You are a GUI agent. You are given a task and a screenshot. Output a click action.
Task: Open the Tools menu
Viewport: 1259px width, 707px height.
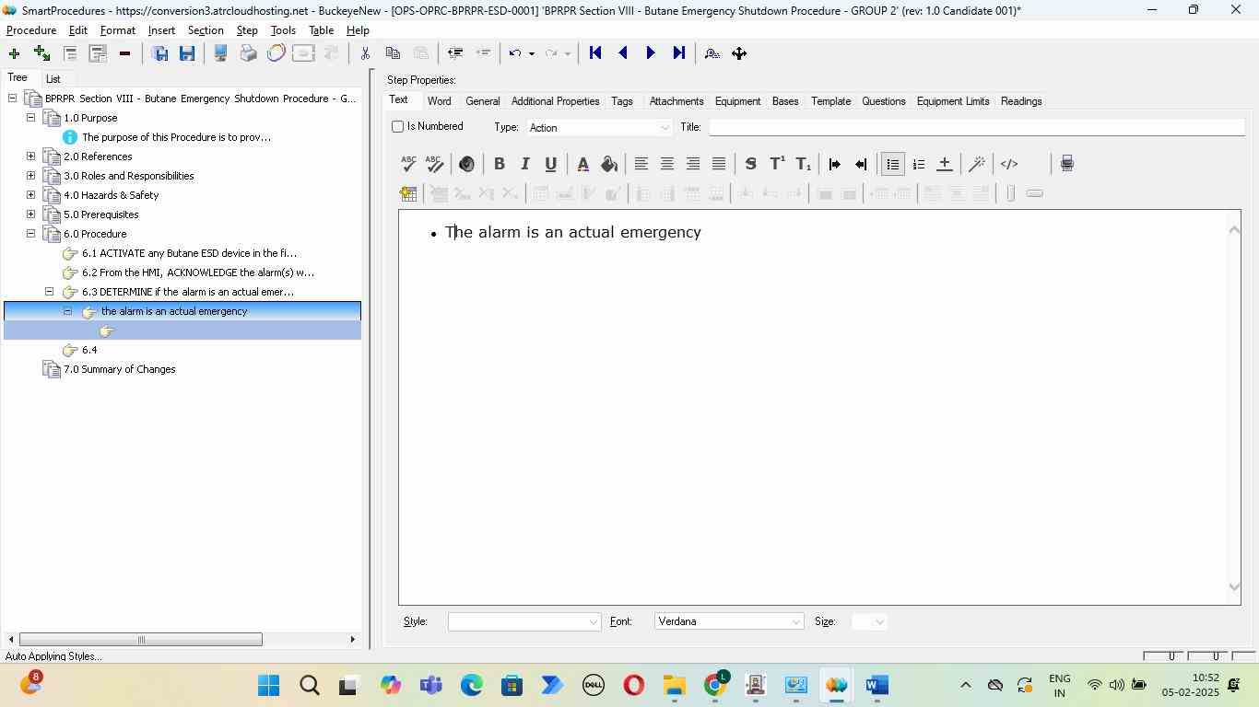click(x=283, y=30)
